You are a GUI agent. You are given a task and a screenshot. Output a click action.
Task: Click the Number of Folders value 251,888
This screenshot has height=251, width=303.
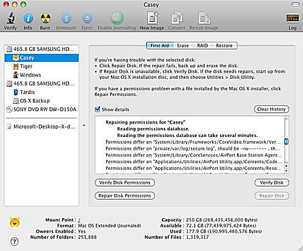87,237
